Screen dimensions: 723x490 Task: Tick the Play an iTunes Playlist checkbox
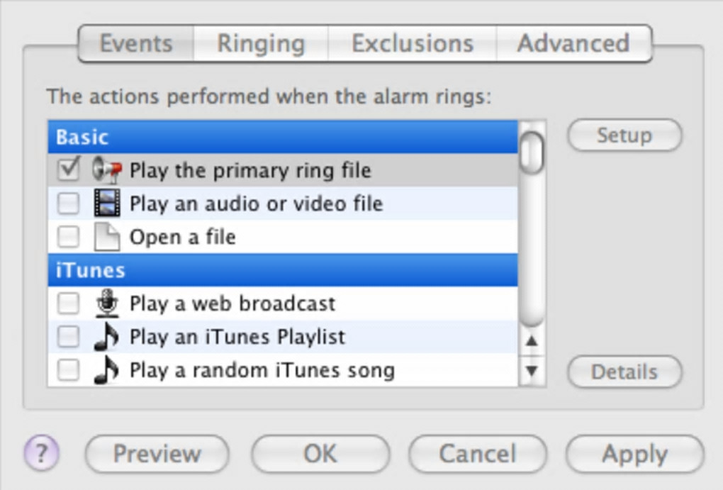[x=69, y=337]
